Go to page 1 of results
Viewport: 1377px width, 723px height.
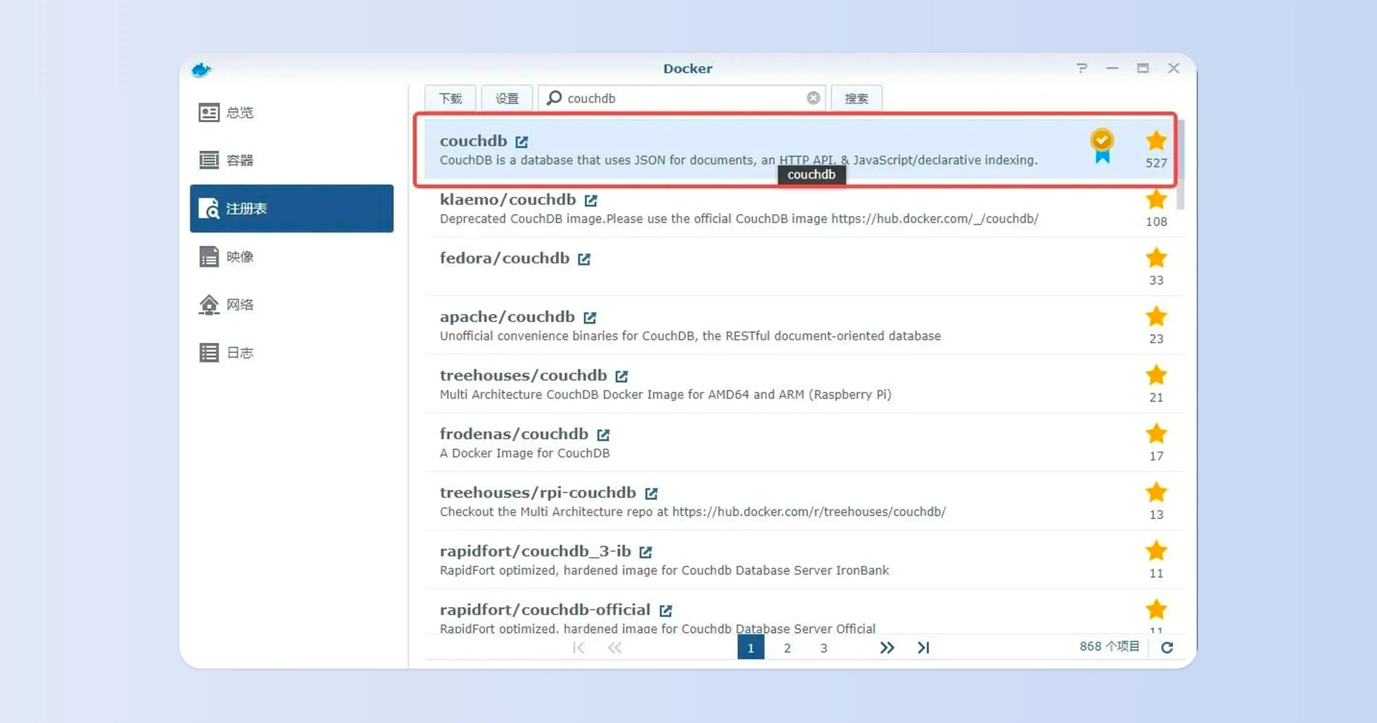[751, 648]
